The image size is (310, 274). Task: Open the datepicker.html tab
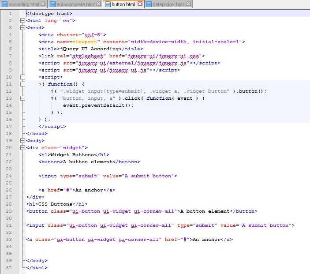[x=168, y=4]
